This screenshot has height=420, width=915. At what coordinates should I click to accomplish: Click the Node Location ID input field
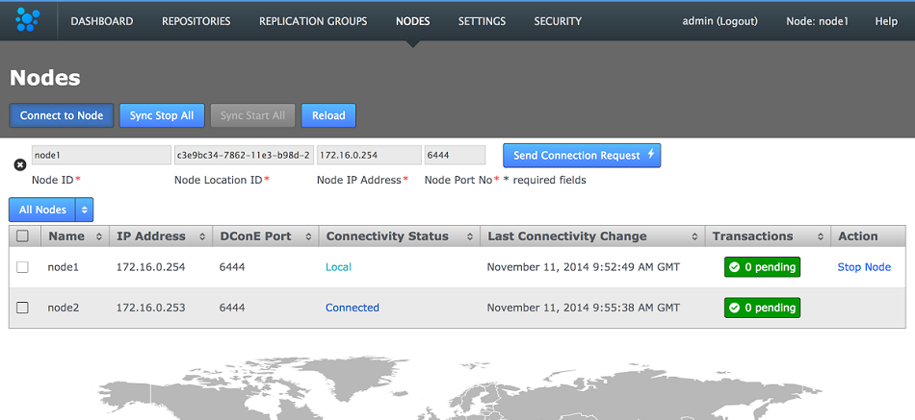pyautogui.click(x=245, y=155)
